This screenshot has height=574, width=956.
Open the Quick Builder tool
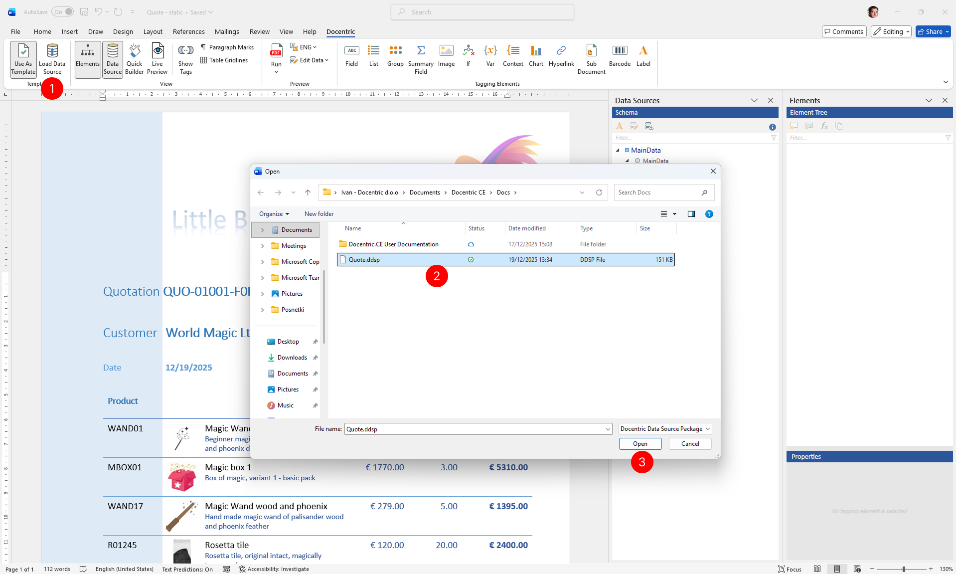134,59
